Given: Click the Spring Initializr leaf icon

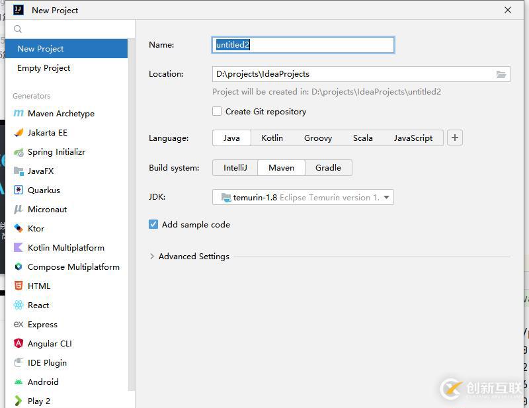Looking at the screenshot, I should pos(19,152).
